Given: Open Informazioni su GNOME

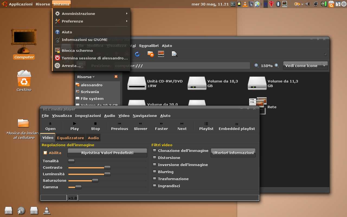Looking at the screenshot, I should (91, 40).
